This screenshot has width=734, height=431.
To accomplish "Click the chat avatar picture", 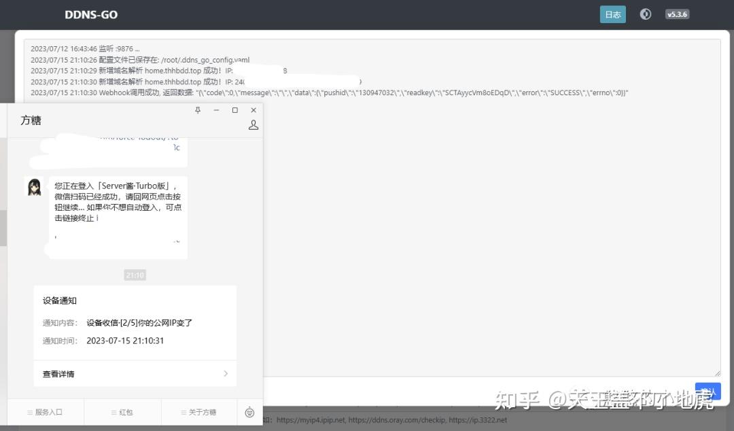I will coord(34,188).
